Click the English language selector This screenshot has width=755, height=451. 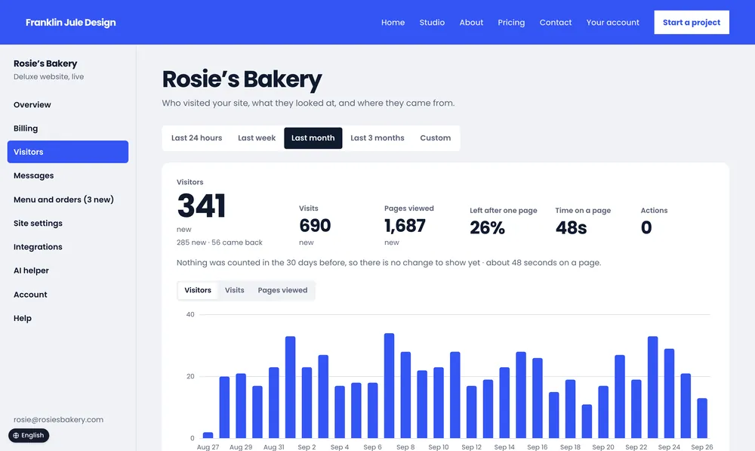(x=29, y=436)
